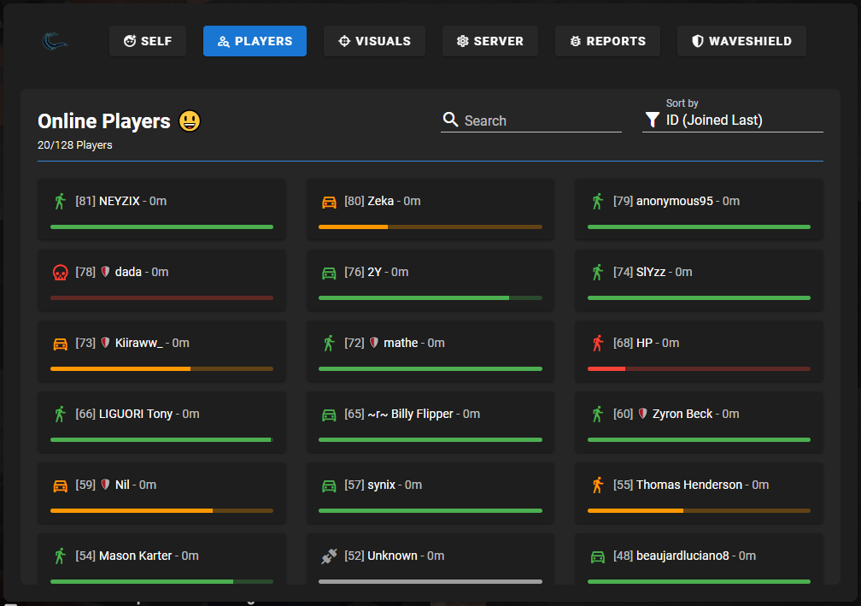
Task: Click the shield badge next to Kiiraww_
Action: 106,342
